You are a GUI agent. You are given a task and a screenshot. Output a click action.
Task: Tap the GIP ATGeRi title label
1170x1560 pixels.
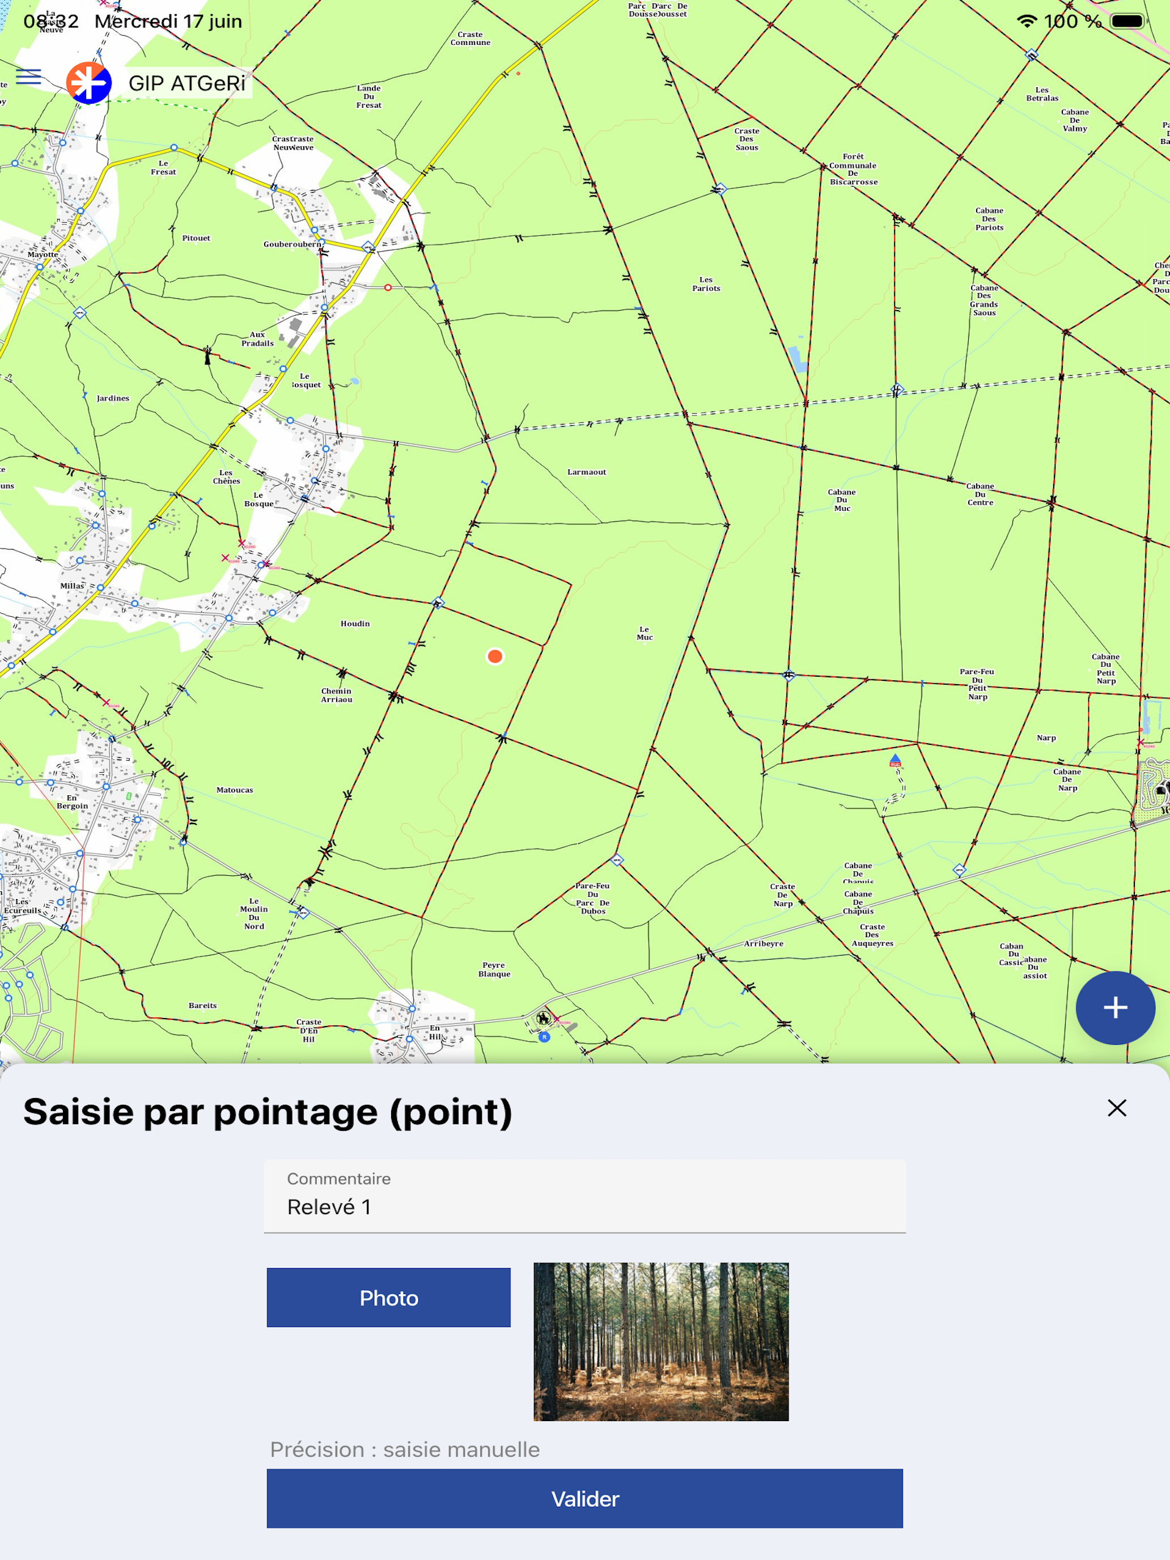click(x=187, y=83)
